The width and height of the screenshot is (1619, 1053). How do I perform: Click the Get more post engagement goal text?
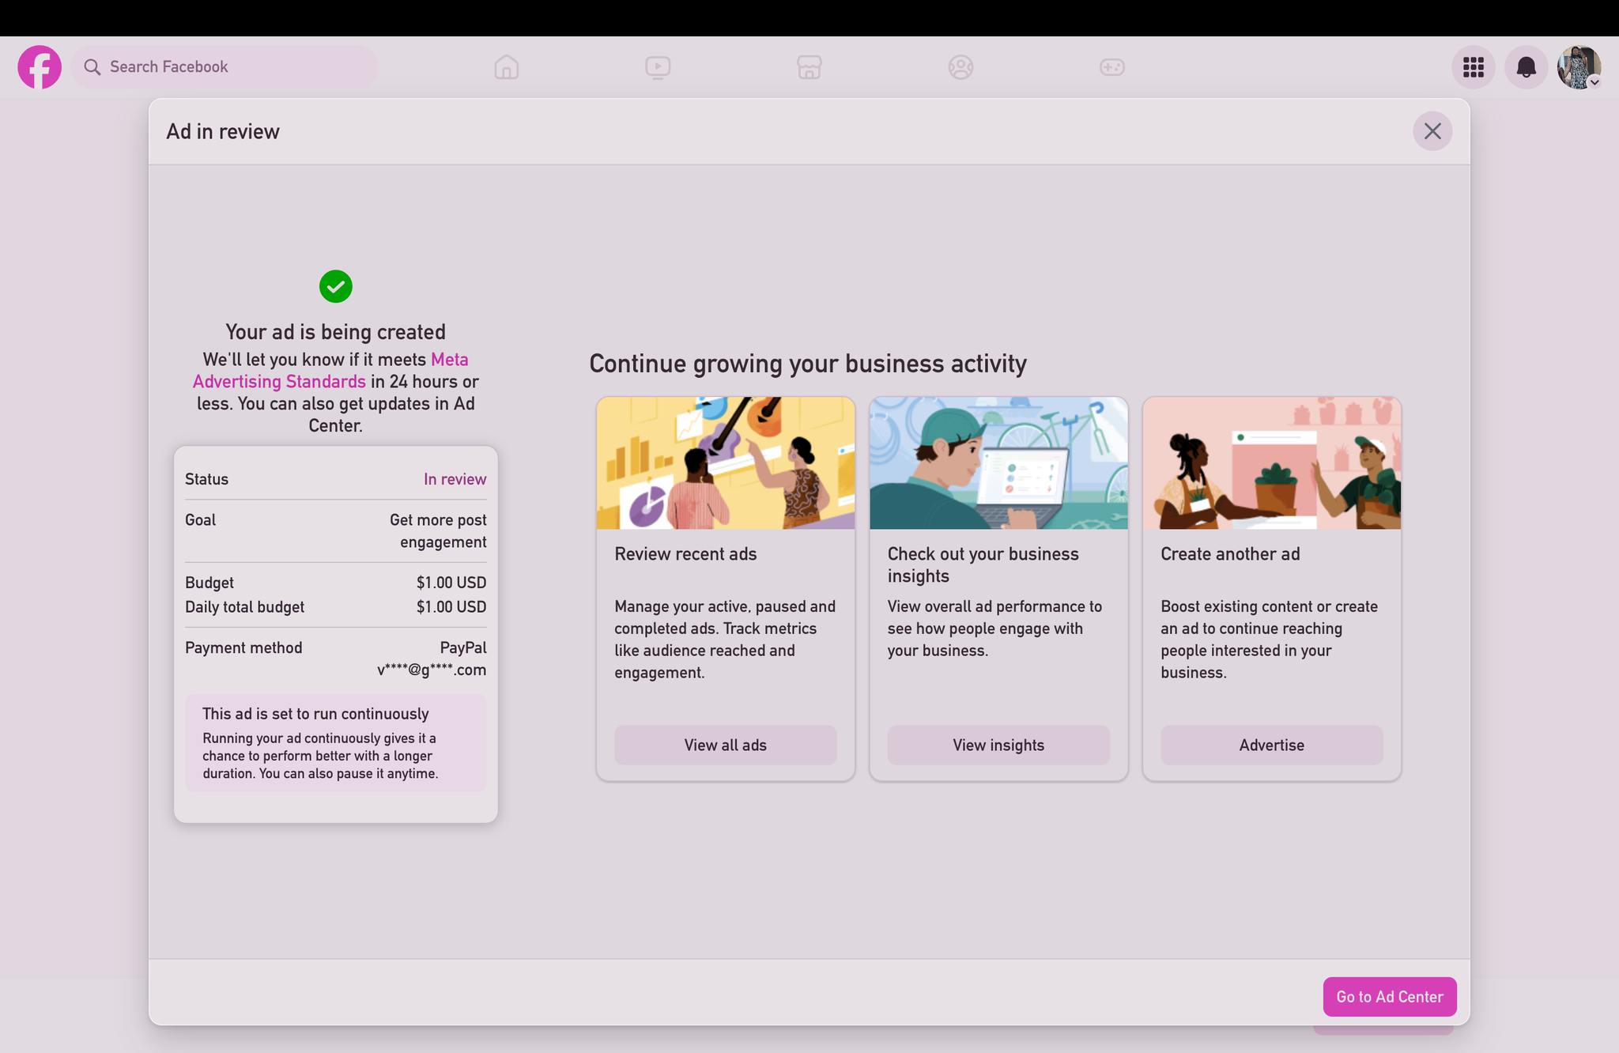tap(438, 531)
